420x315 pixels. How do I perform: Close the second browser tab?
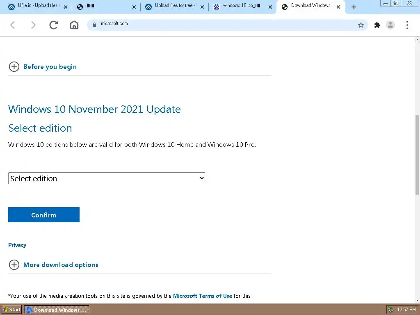click(x=134, y=7)
